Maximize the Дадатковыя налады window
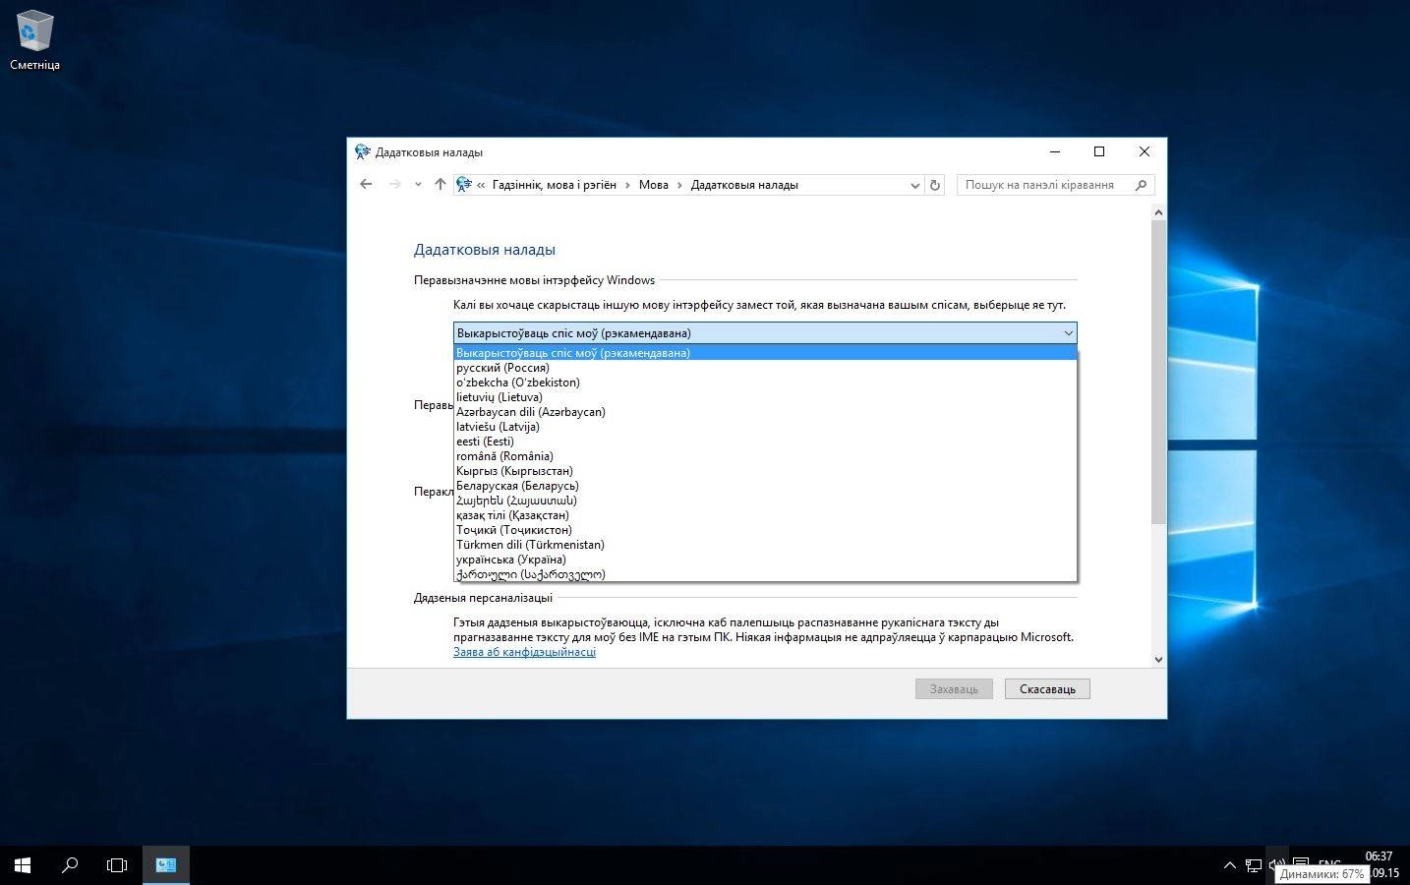This screenshot has height=885, width=1410. [x=1099, y=151]
